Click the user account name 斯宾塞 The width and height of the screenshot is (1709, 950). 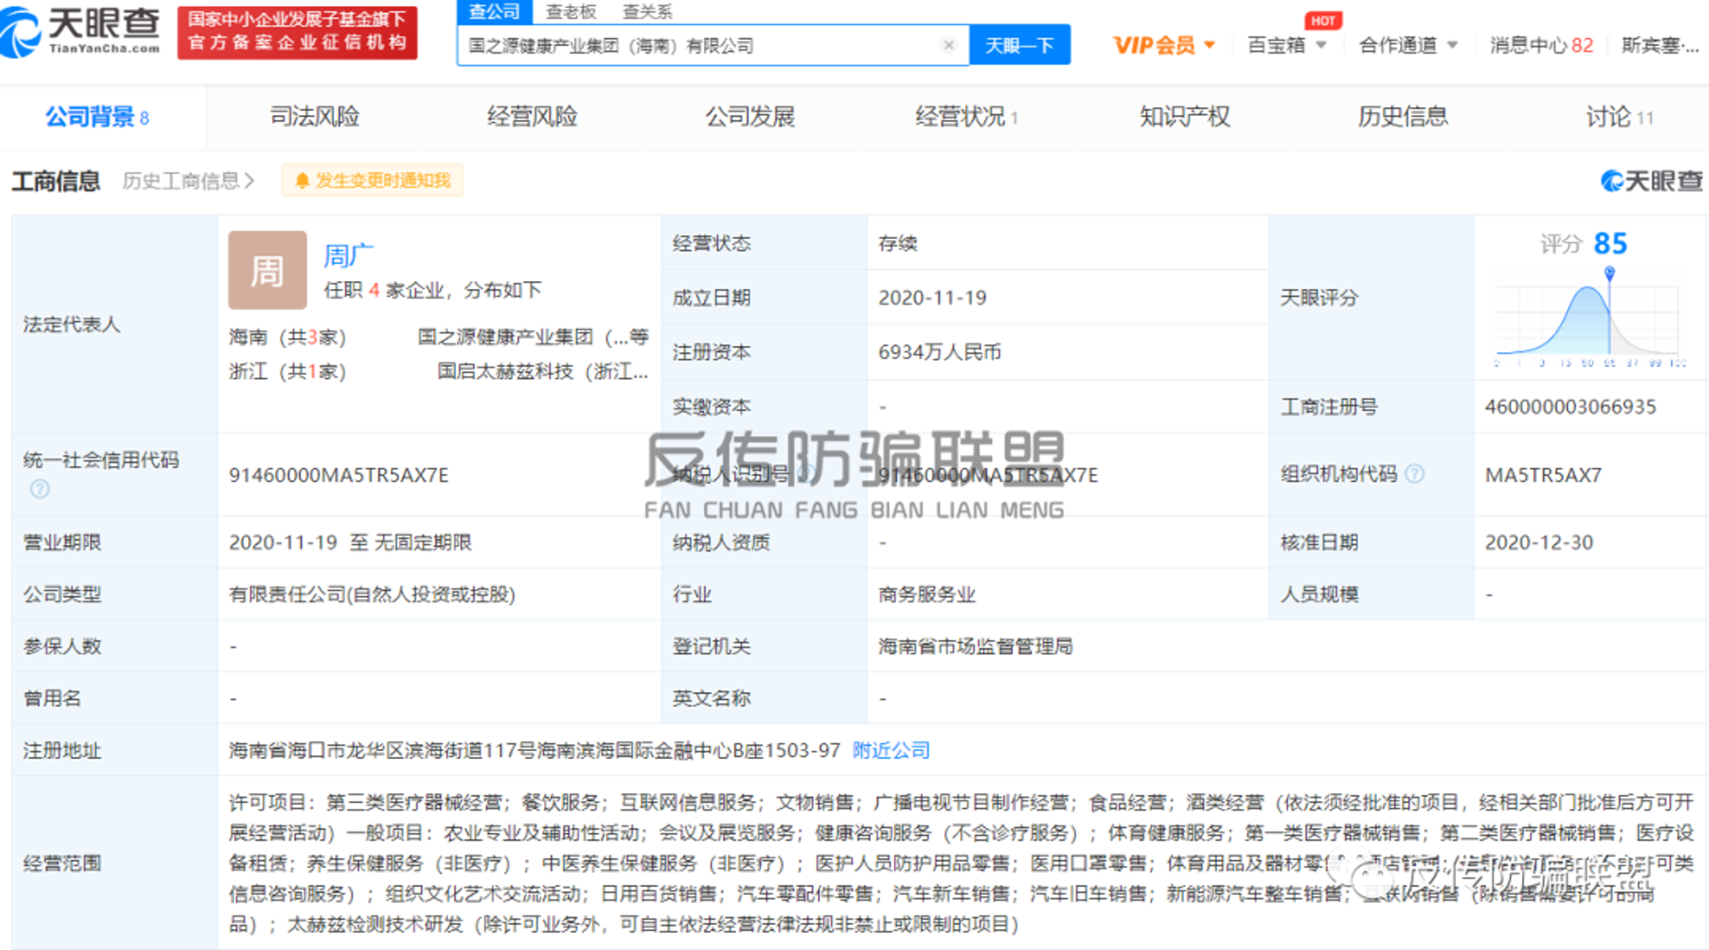pyautogui.click(x=1659, y=44)
